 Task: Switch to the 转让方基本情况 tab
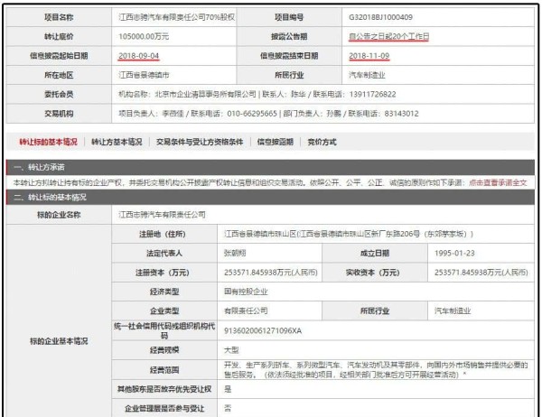[x=117, y=142]
